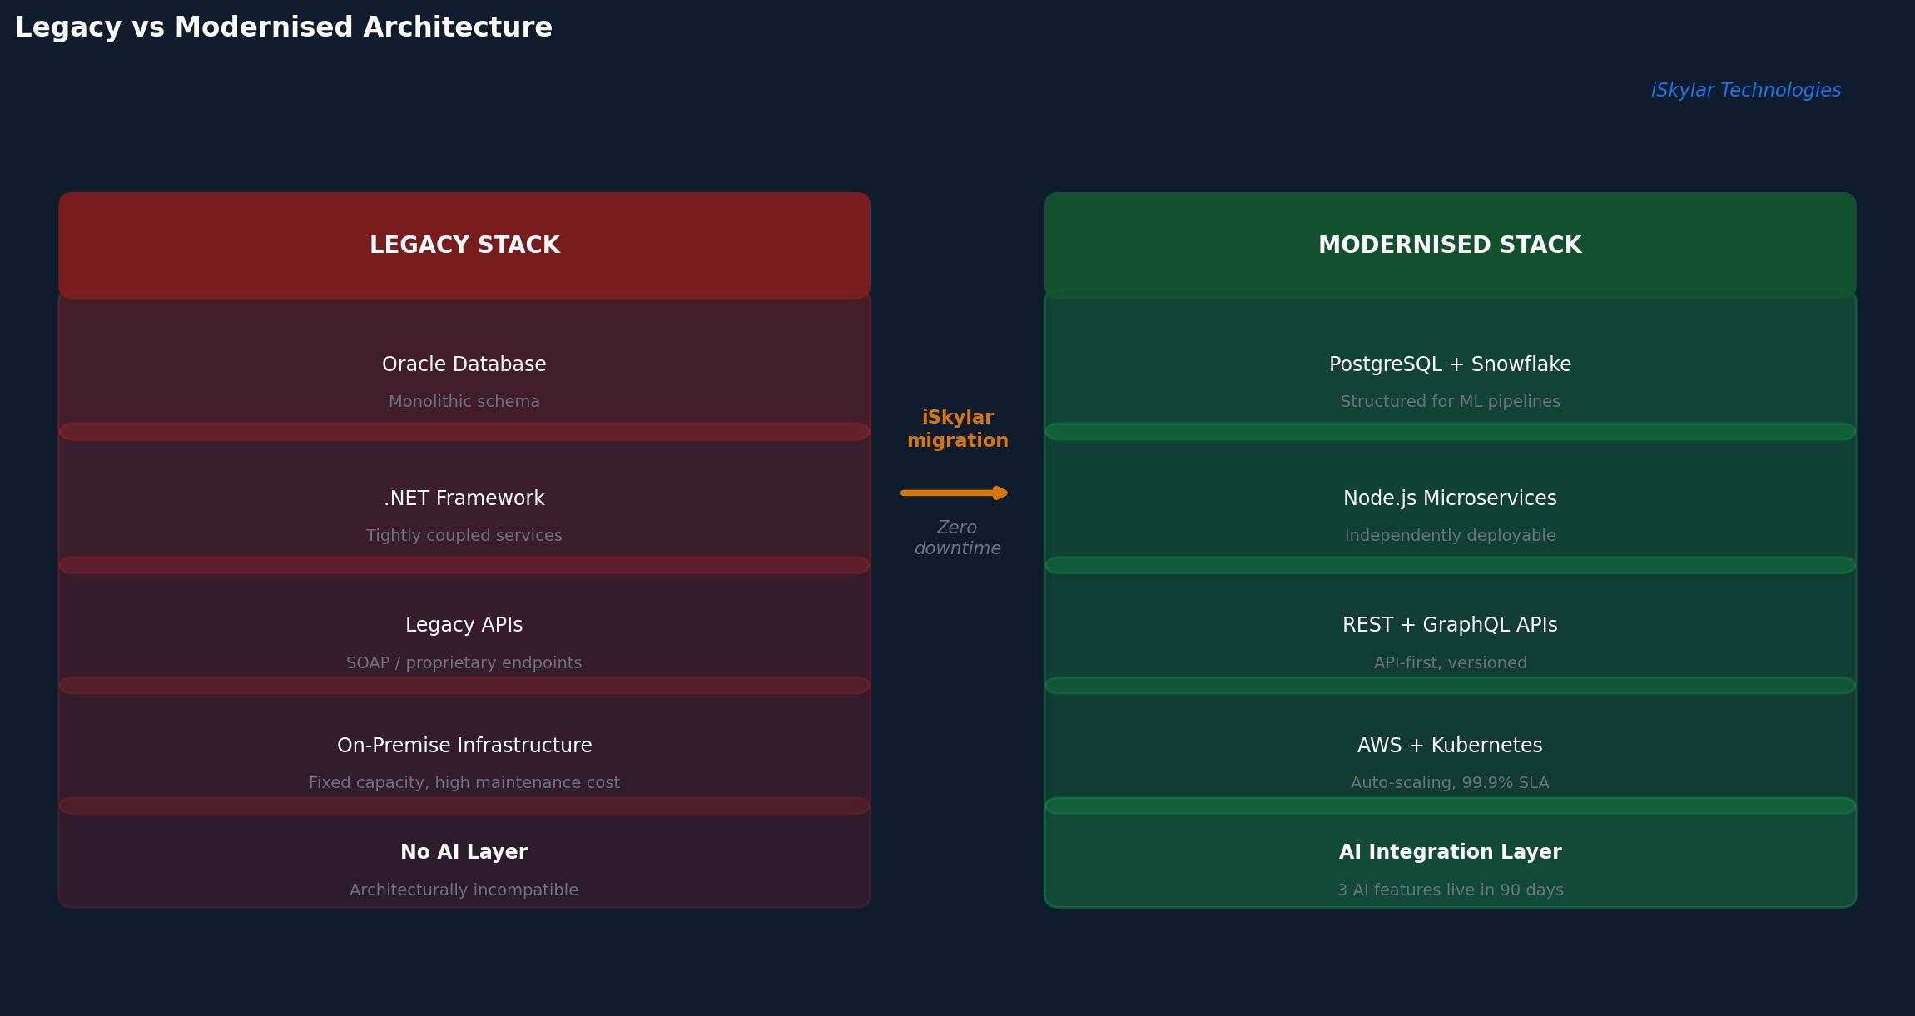1915x1016 pixels.
Task: Click 'Monolithic schema' subtitle
Action: (x=464, y=402)
